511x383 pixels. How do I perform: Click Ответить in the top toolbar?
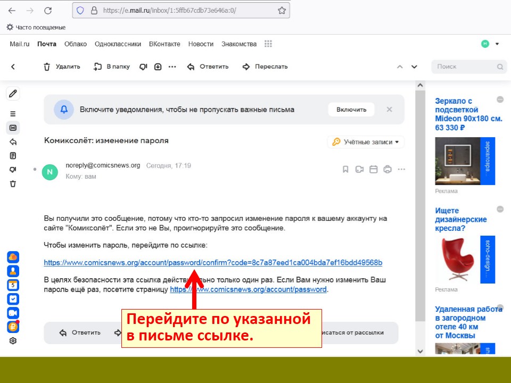pyautogui.click(x=208, y=67)
